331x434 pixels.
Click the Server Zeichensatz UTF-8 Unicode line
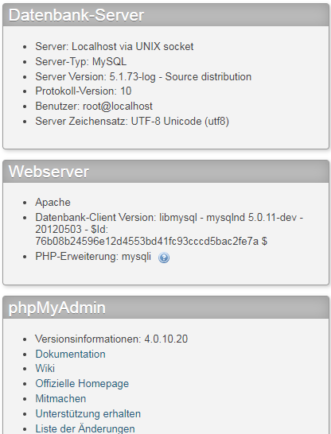pos(132,122)
